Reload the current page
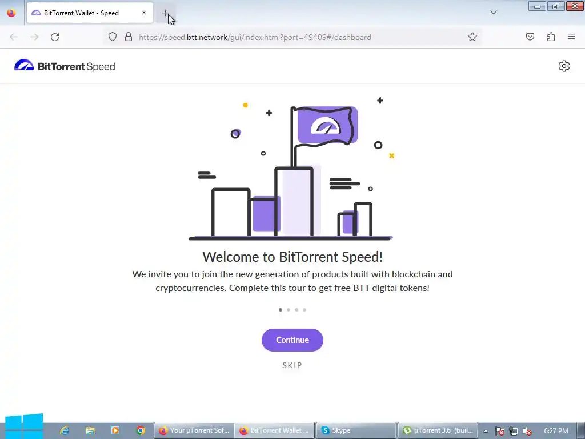Screen dimensions: 585x439 coord(55,37)
